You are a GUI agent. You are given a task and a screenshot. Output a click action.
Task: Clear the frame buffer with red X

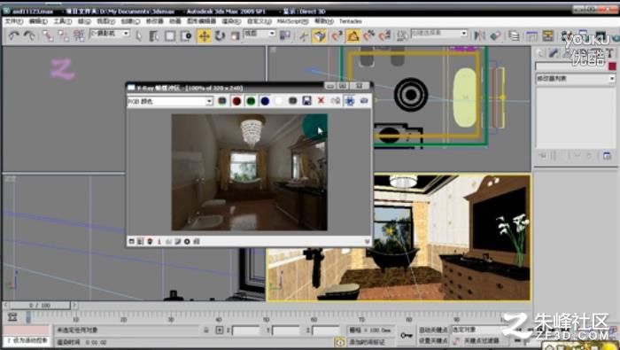(x=321, y=101)
